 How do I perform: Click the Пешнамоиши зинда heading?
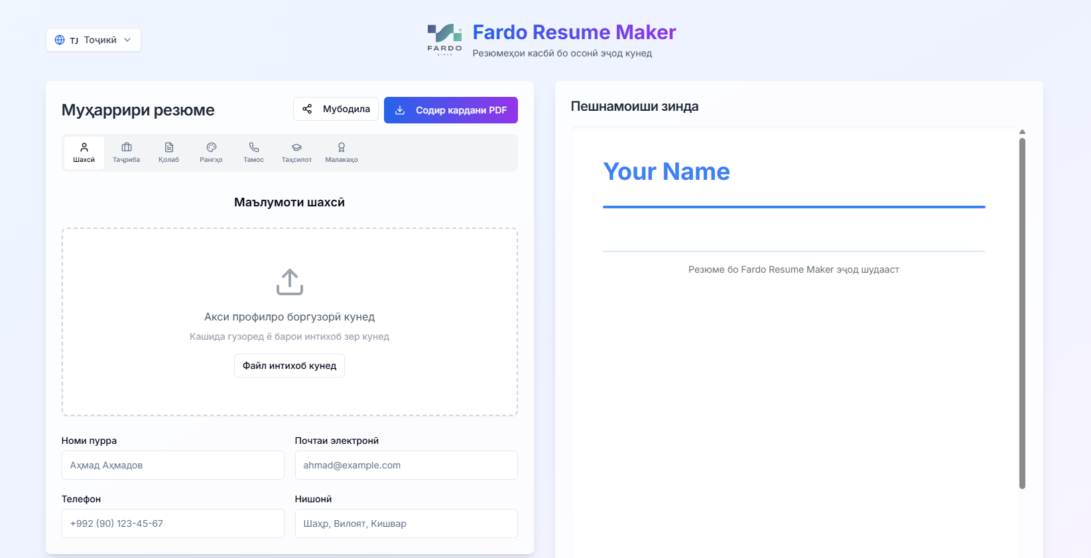click(x=635, y=106)
